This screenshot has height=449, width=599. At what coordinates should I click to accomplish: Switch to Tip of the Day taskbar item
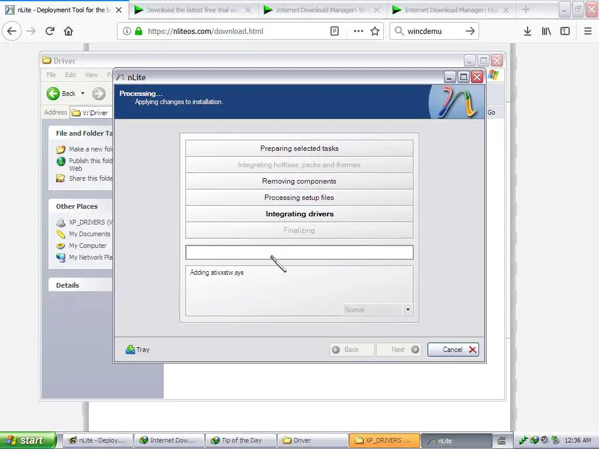click(x=240, y=440)
